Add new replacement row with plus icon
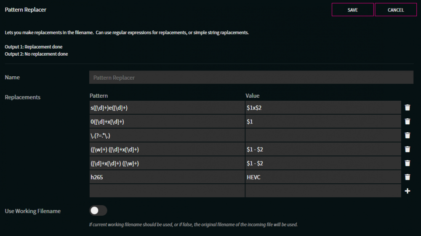The height and width of the screenshot is (236, 421). [407, 191]
